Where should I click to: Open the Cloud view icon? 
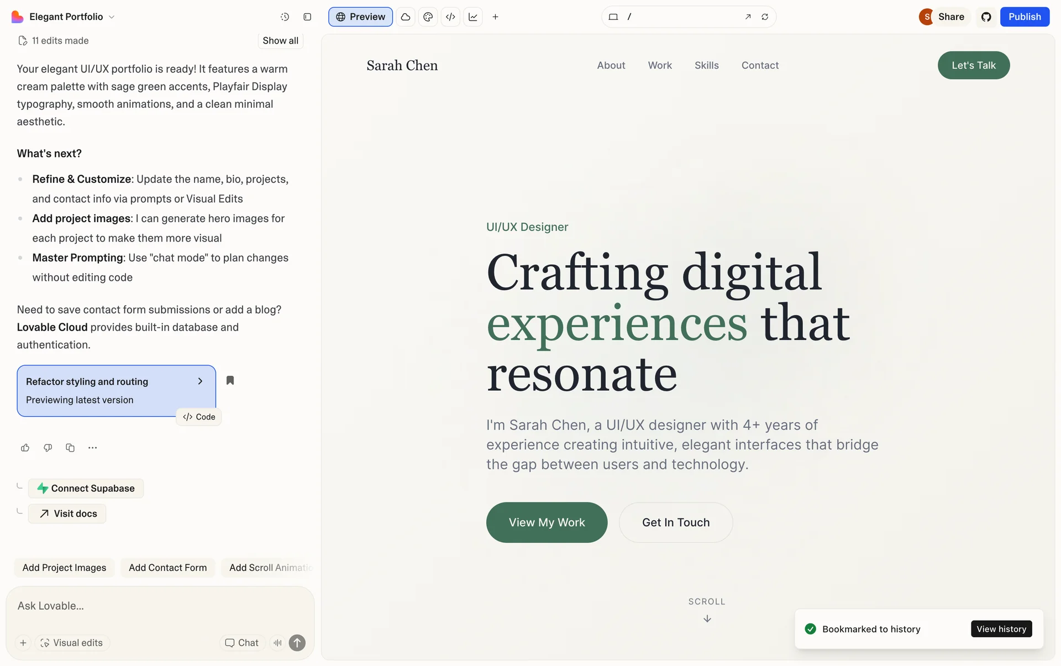click(406, 17)
